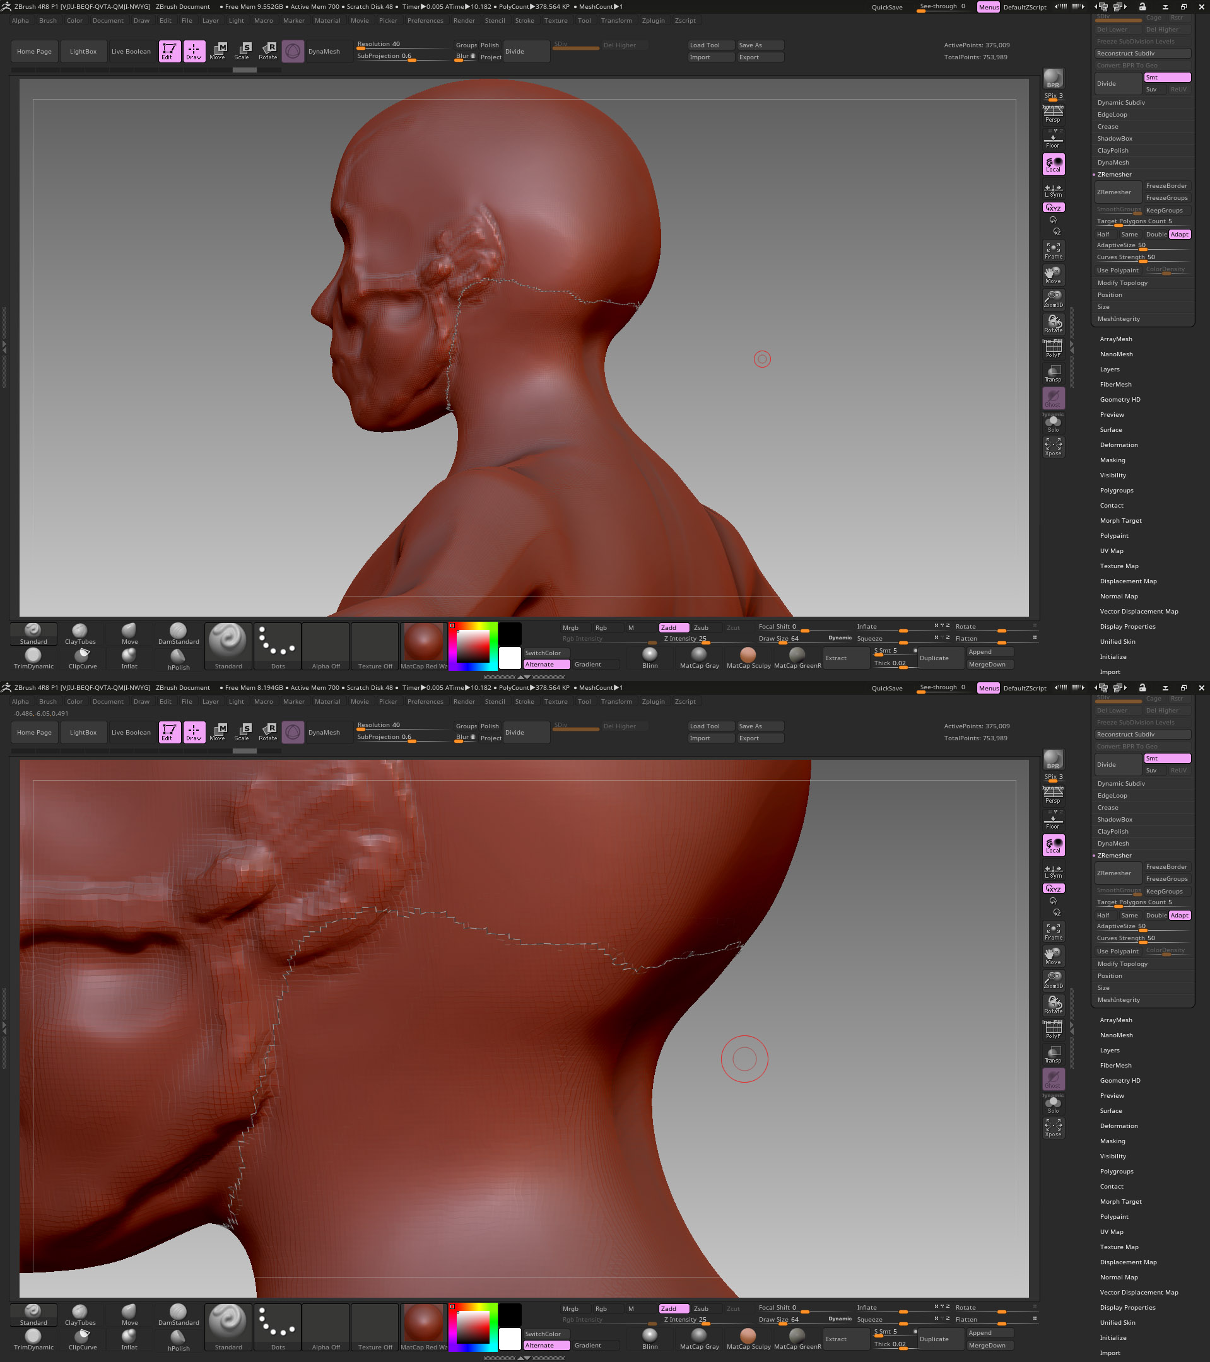Select the DamStandard brush in top window
1210x1362 pixels.
pyautogui.click(x=178, y=634)
